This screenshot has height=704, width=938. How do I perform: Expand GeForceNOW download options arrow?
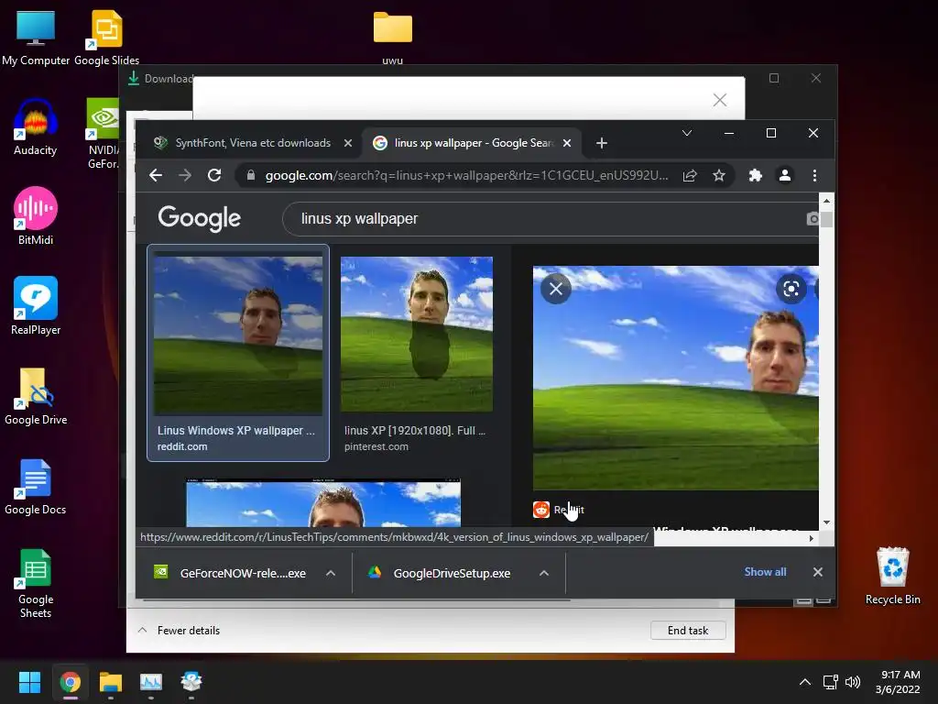[330, 573]
